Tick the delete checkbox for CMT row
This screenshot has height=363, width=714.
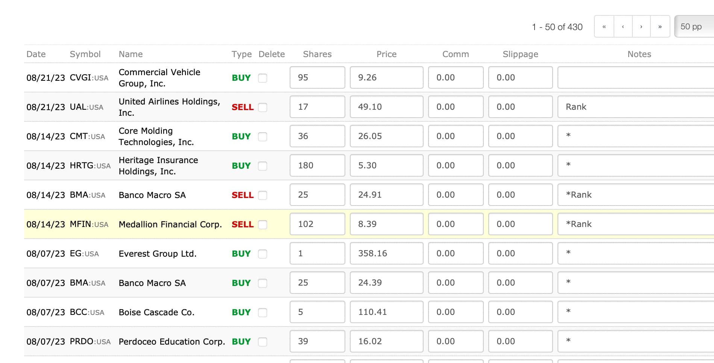(x=263, y=136)
